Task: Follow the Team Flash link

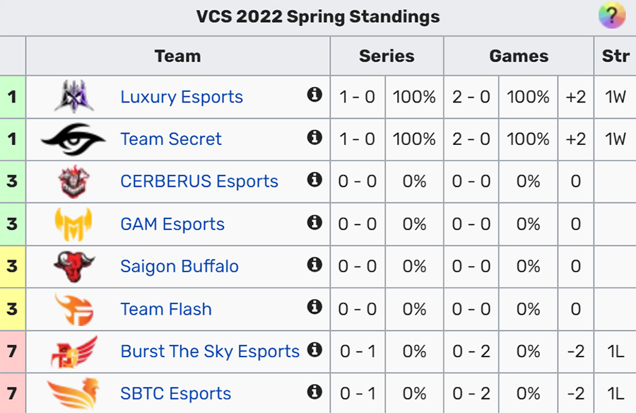Action: tap(166, 309)
